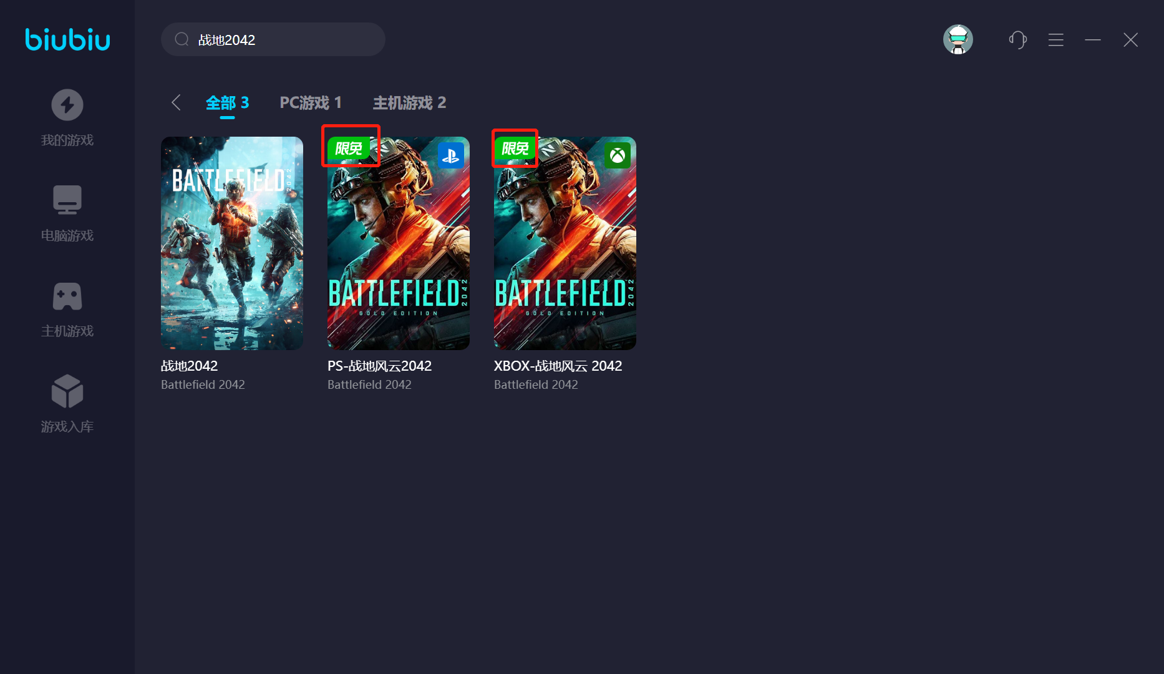
Task: Open the user avatar profile
Action: (x=958, y=40)
